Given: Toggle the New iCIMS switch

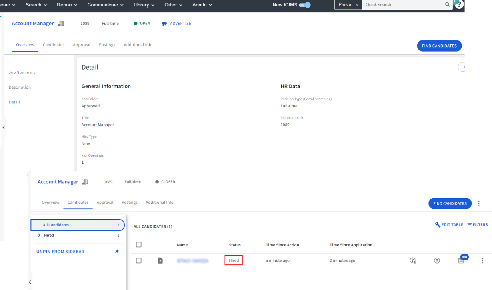Looking at the screenshot, I should 305,5.
